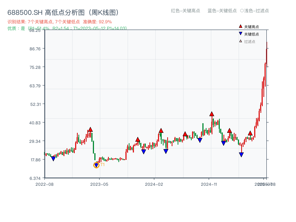296x222 pixels.
Task: Click the circle icon before 浅色-过滤点
Action: coord(242,11)
